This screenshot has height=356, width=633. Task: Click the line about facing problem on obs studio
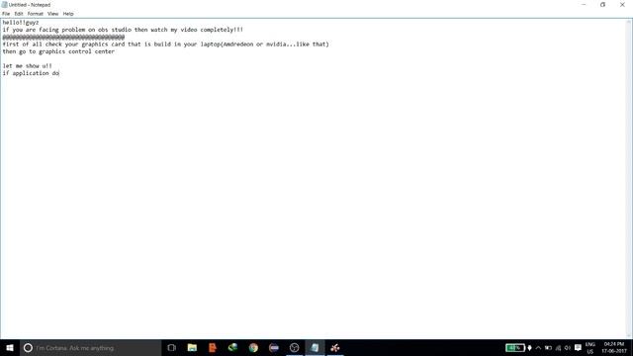(x=123, y=30)
